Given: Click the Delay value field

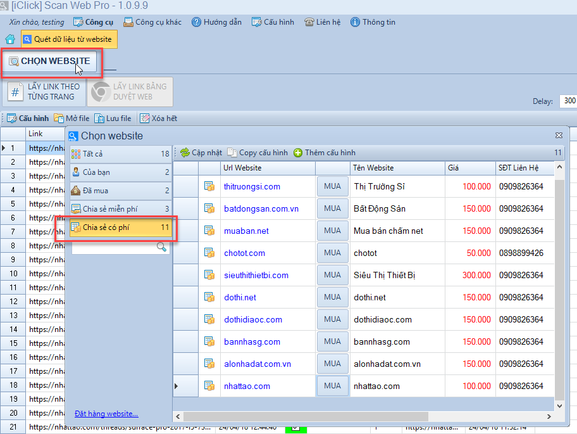Looking at the screenshot, I should tap(568, 101).
